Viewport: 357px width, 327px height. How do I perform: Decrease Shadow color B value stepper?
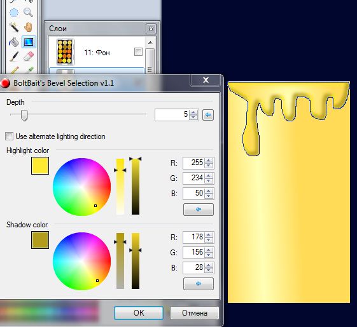[209, 270]
